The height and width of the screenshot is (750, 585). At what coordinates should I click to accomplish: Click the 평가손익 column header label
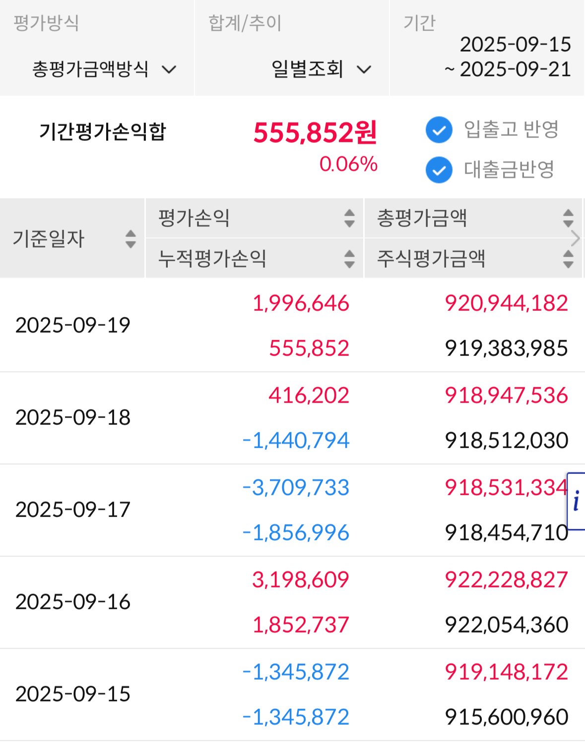pos(194,218)
